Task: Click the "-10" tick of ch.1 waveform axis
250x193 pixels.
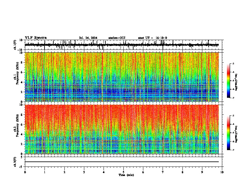Action: (x=21, y=50)
